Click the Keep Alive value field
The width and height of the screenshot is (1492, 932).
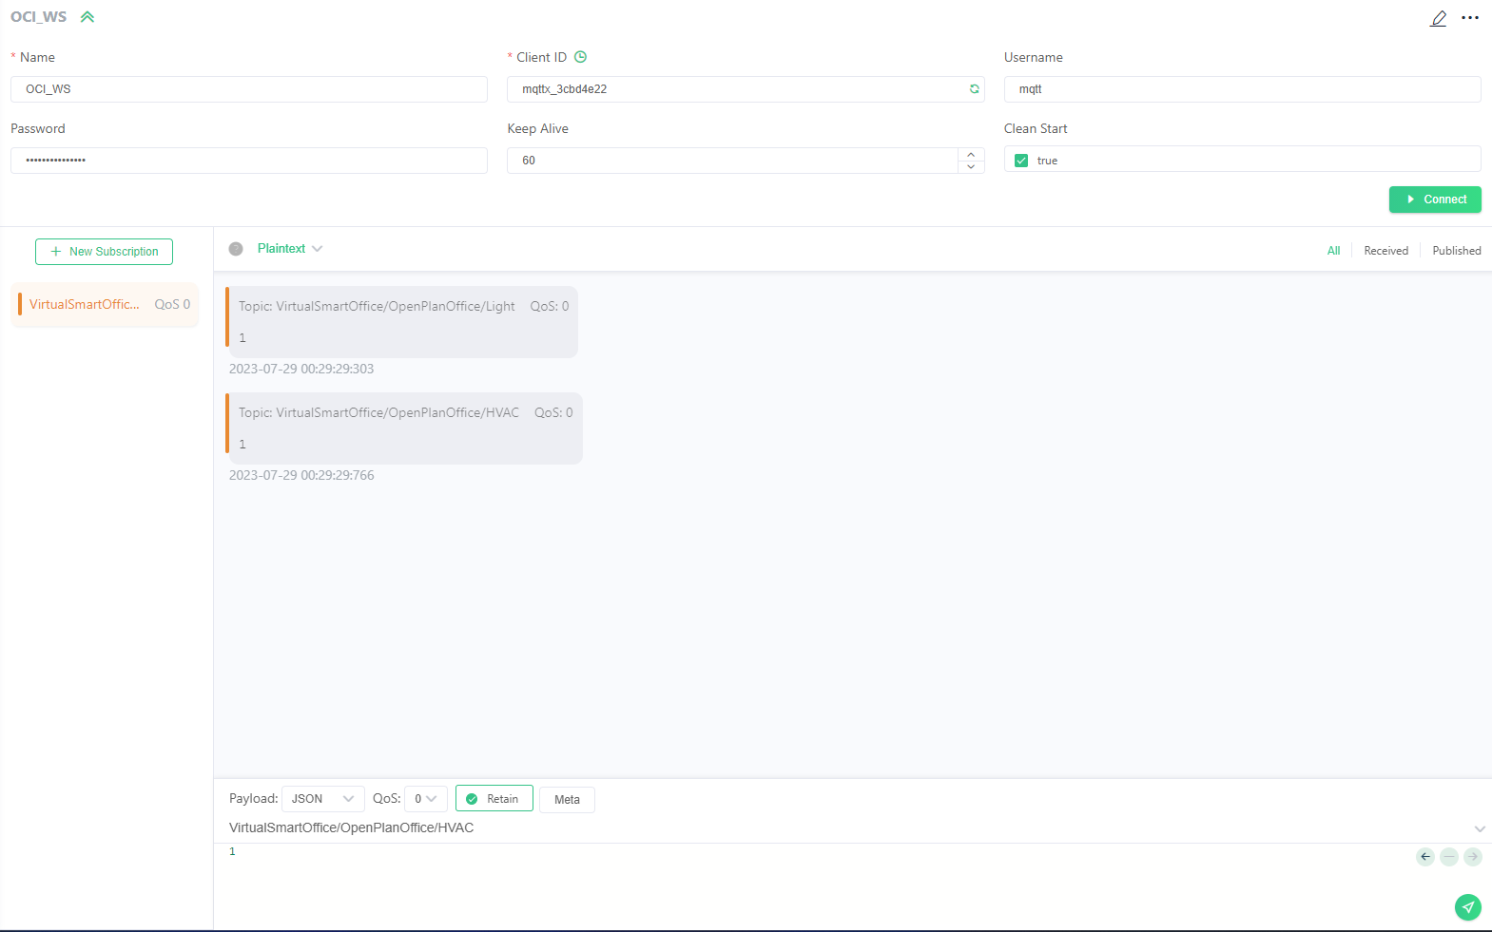(732, 161)
